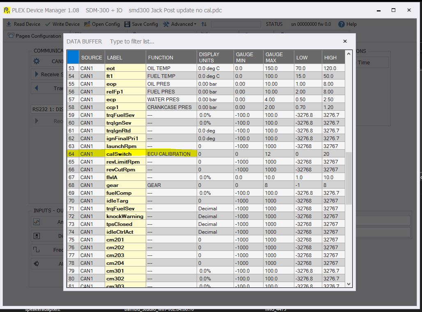Expand the Advanced dropdown menu

tap(179, 24)
